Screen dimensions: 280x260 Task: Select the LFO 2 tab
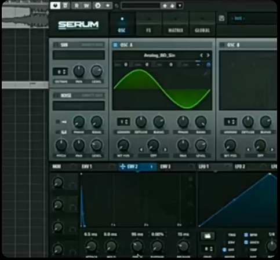pos(240,167)
